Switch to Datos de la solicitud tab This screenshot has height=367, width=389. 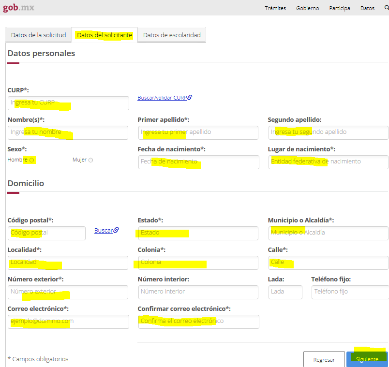tap(38, 35)
